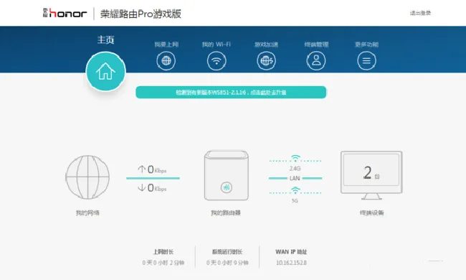Click the 2.4G Wi-Fi signal icon

coord(295,158)
